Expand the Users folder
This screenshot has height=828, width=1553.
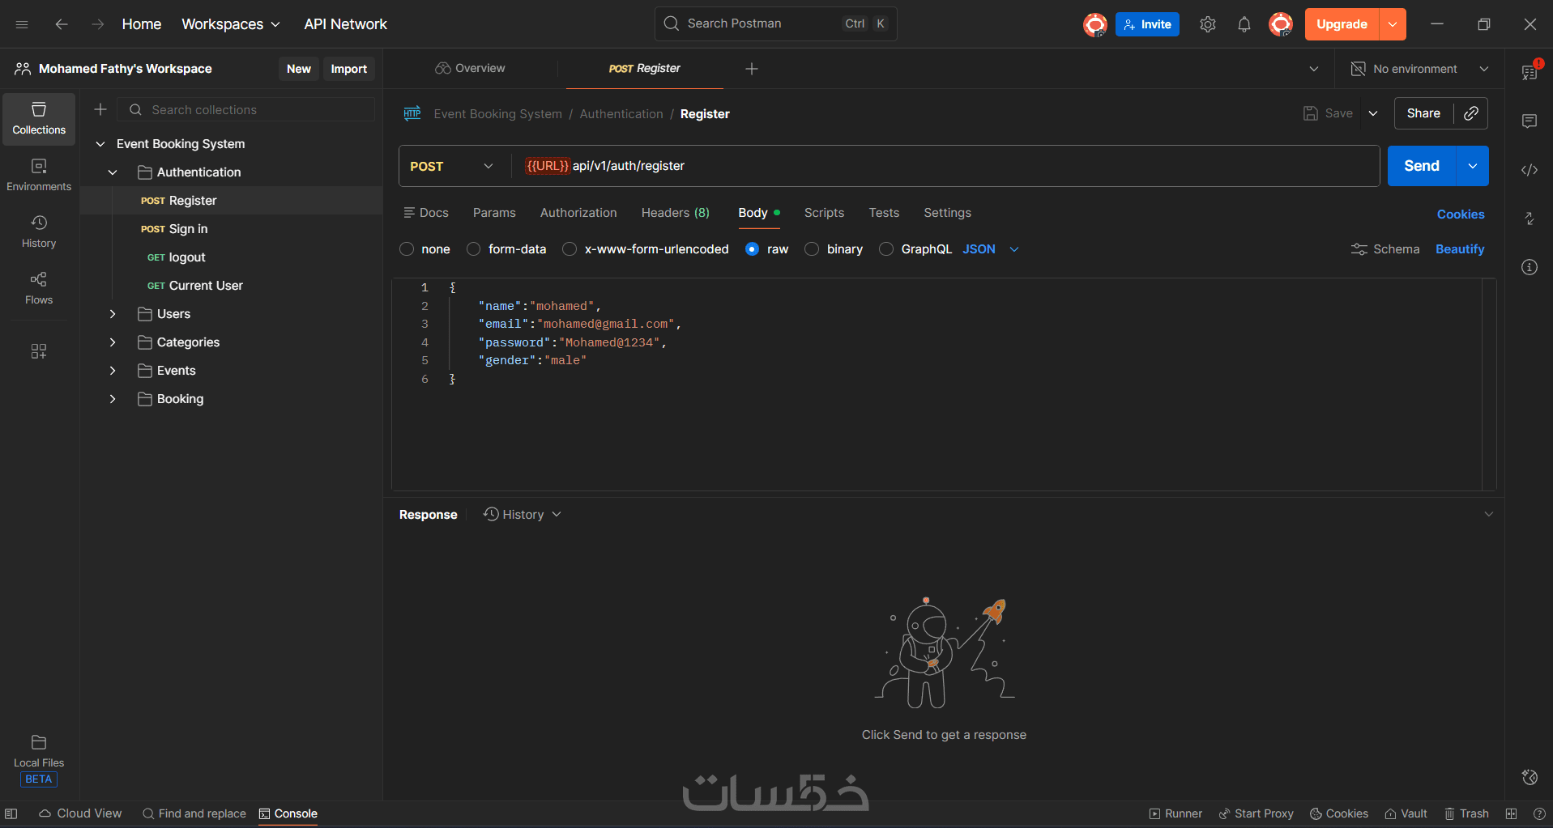click(113, 314)
